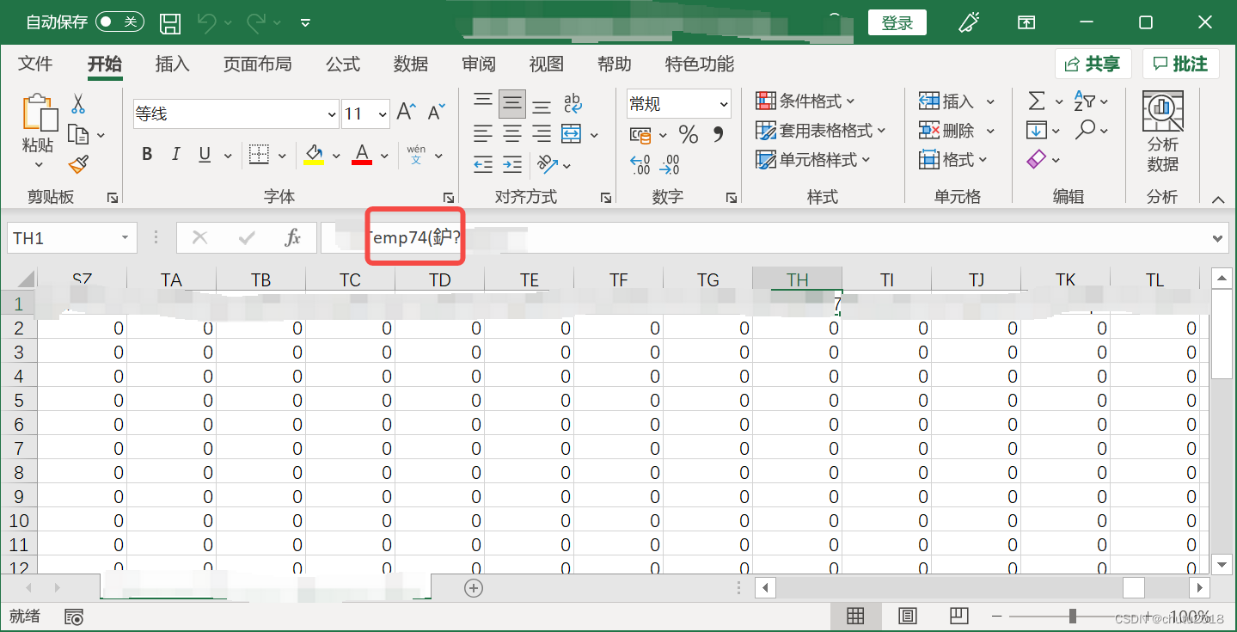Viewport: 1237px width, 632px height.
Task: Click the 共享 (Share) button
Action: [1092, 63]
